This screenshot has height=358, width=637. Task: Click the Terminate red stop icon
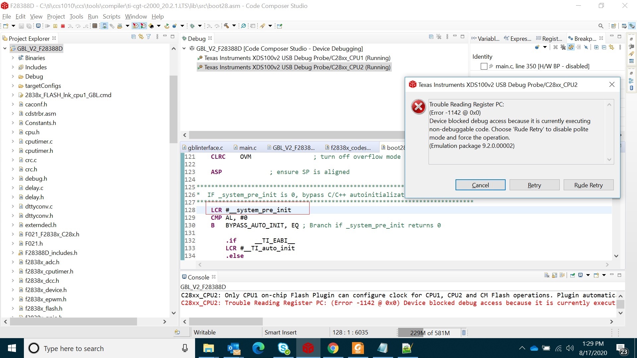click(63, 26)
